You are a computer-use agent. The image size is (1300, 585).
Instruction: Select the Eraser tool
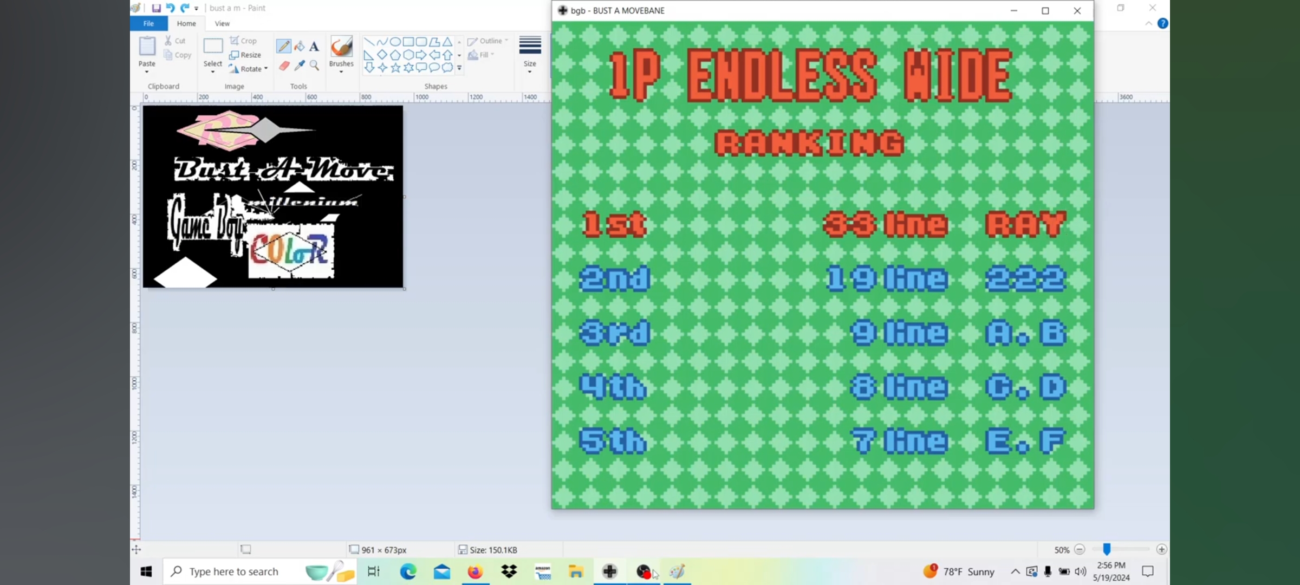click(x=284, y=66)
